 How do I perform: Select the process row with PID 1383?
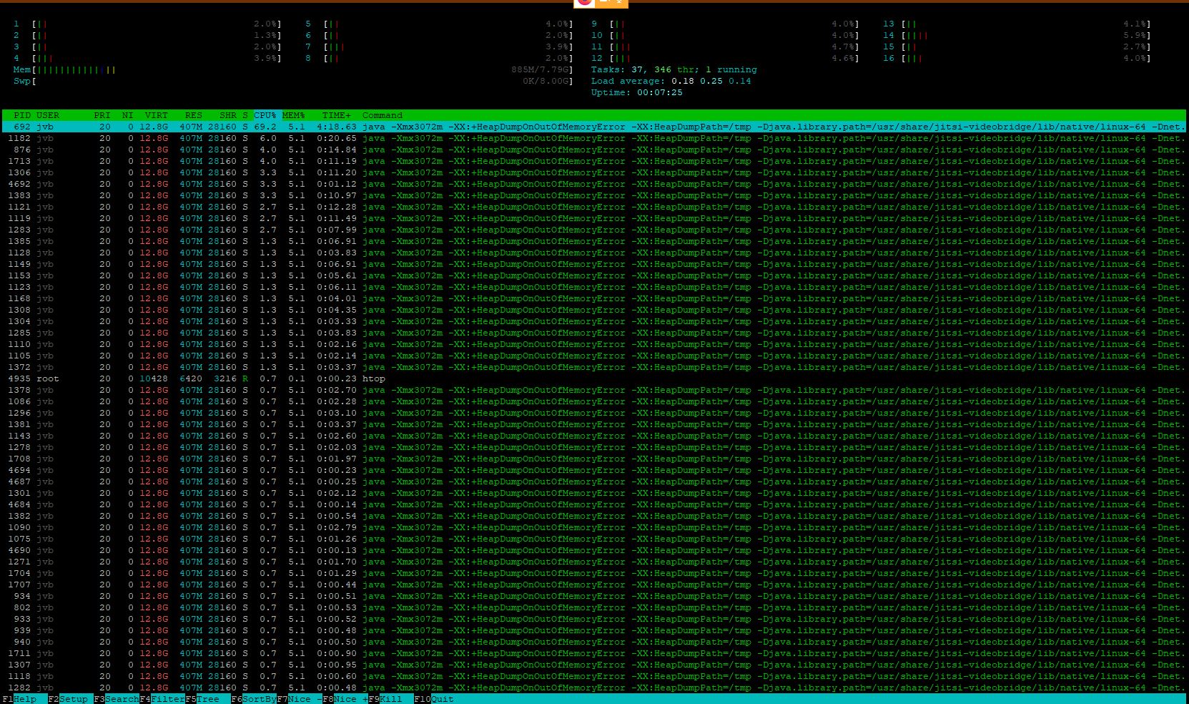click(594, 195)
